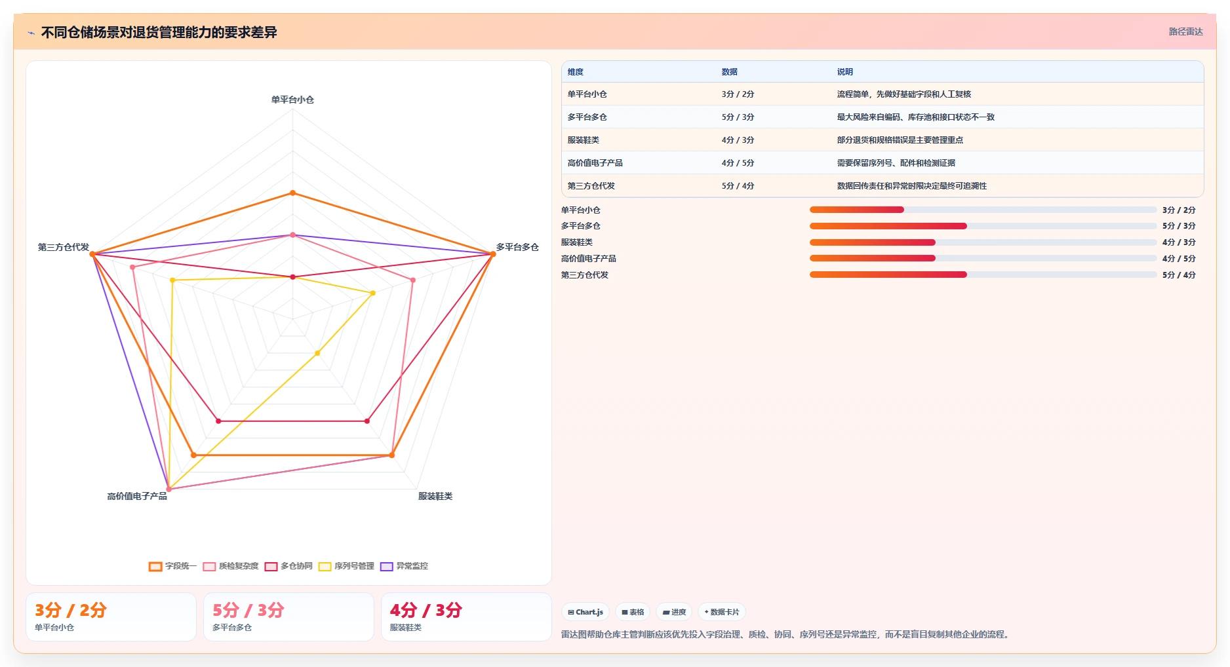Image resolution: width=1230 pixels, height=667 pixels.
Task: Click the yellow 序列号管理 point on the 第三方仓代发 axis
Action: (x=172, y=280)
